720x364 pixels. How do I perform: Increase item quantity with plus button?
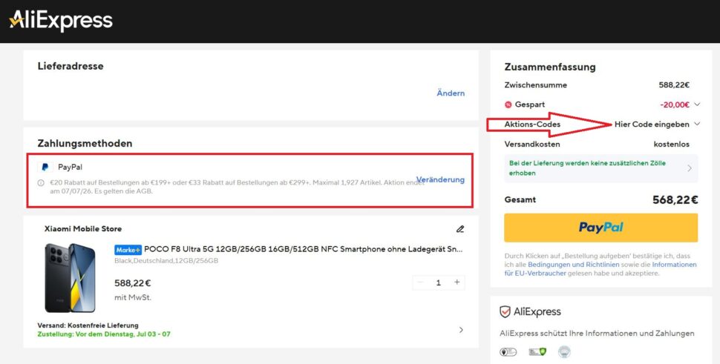(x=457, y=282)
